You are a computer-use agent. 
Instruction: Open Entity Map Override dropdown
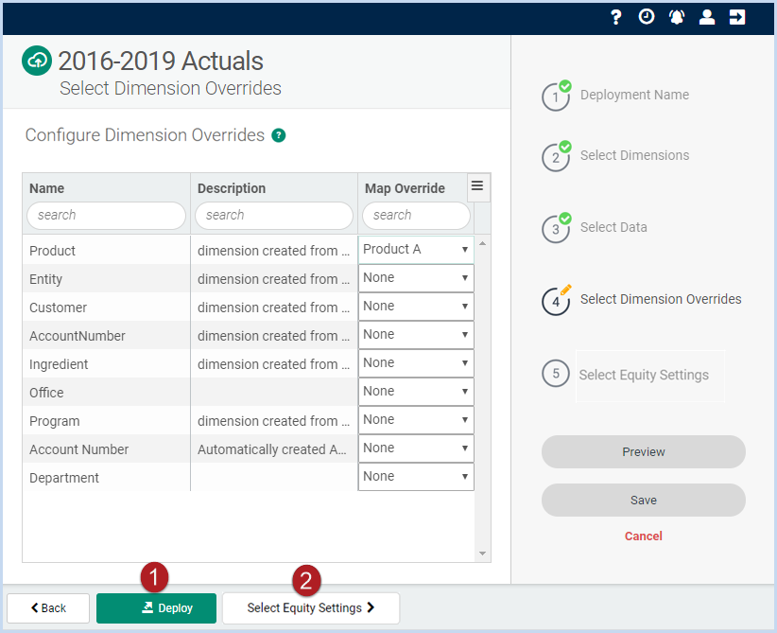pyautogui.click(x=416, y=278)
